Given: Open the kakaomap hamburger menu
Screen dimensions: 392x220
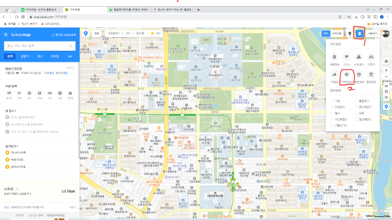Looking at the screenshot, I should click(6, 35).
